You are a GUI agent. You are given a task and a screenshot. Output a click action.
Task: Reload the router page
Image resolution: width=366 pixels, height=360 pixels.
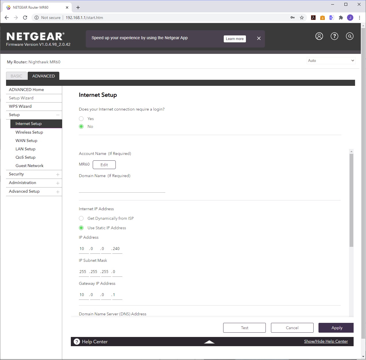pos(25,18)
